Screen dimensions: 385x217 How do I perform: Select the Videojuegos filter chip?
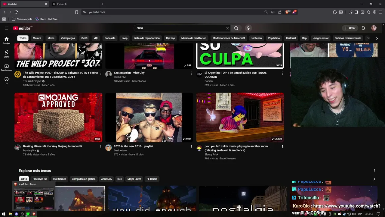pyautogui.click(x=68, y=38)
